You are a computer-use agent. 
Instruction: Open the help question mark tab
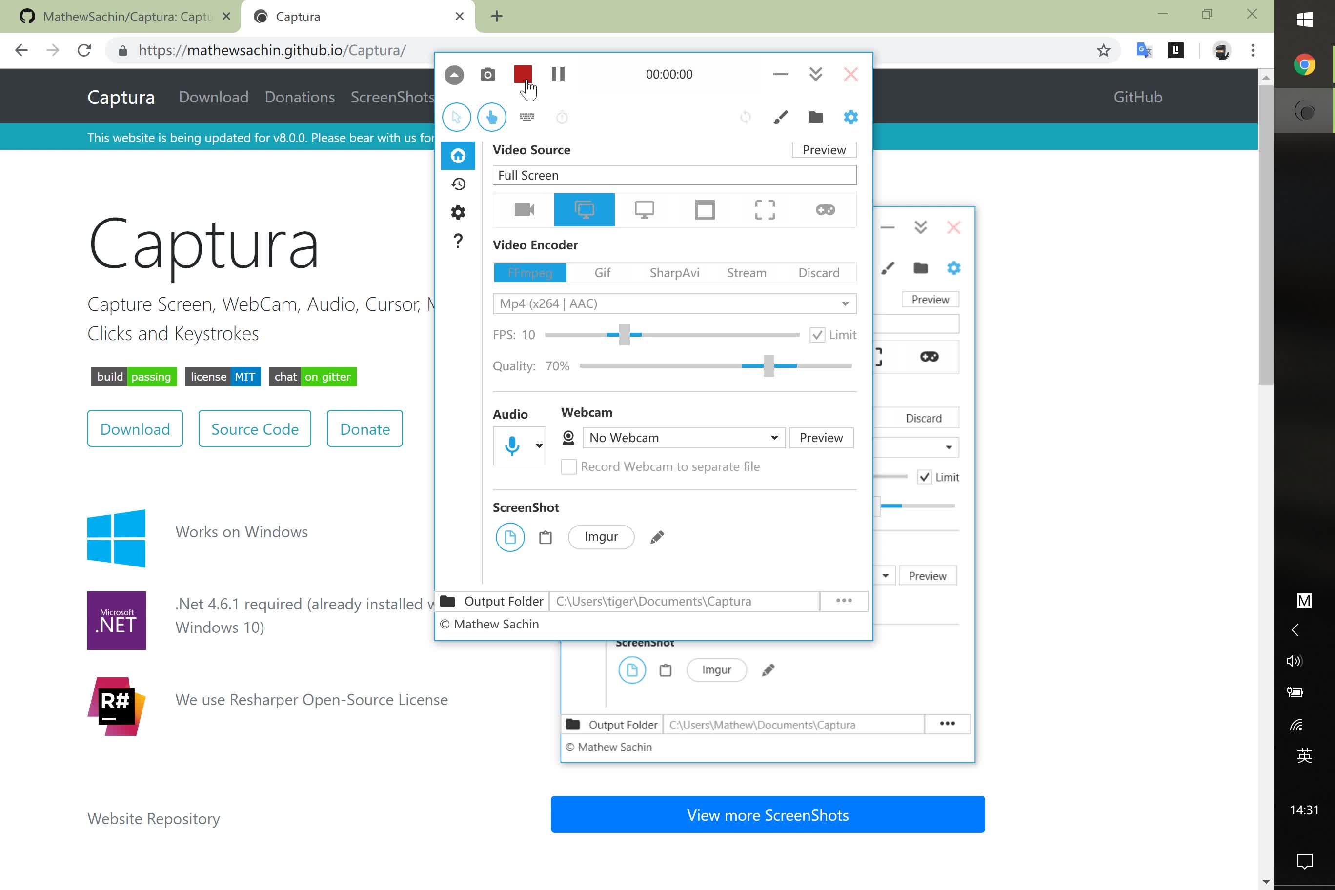tap(458, 241)
